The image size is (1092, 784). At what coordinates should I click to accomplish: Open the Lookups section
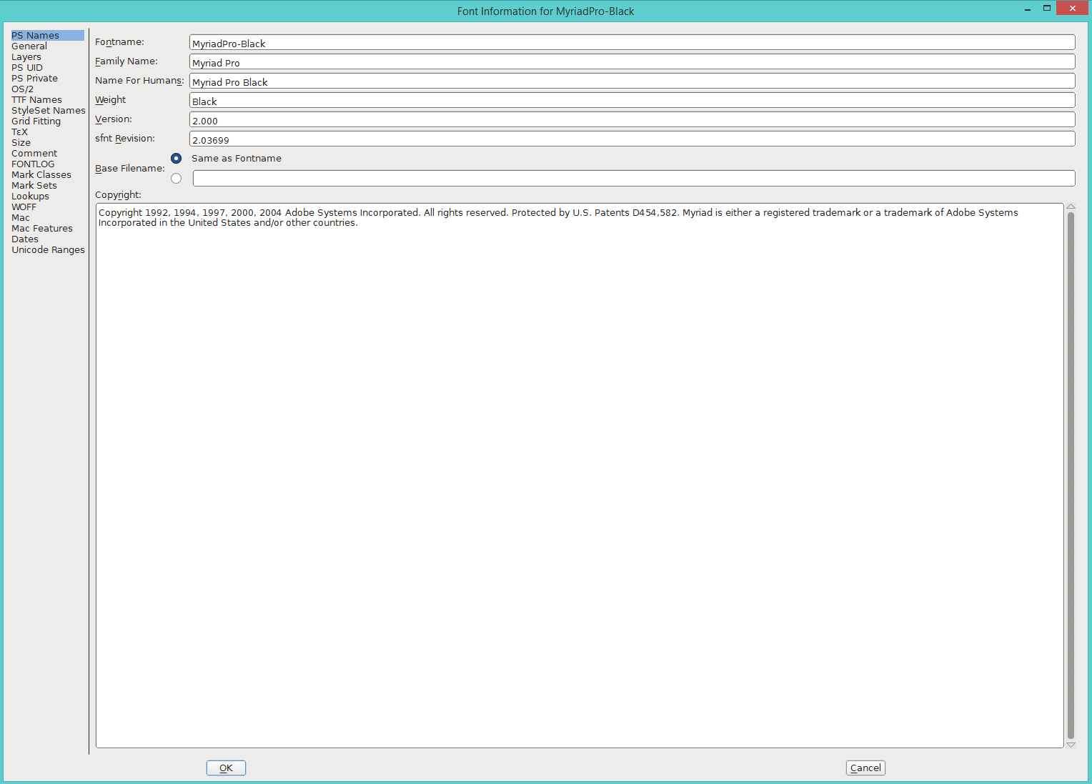click(30, 197)
